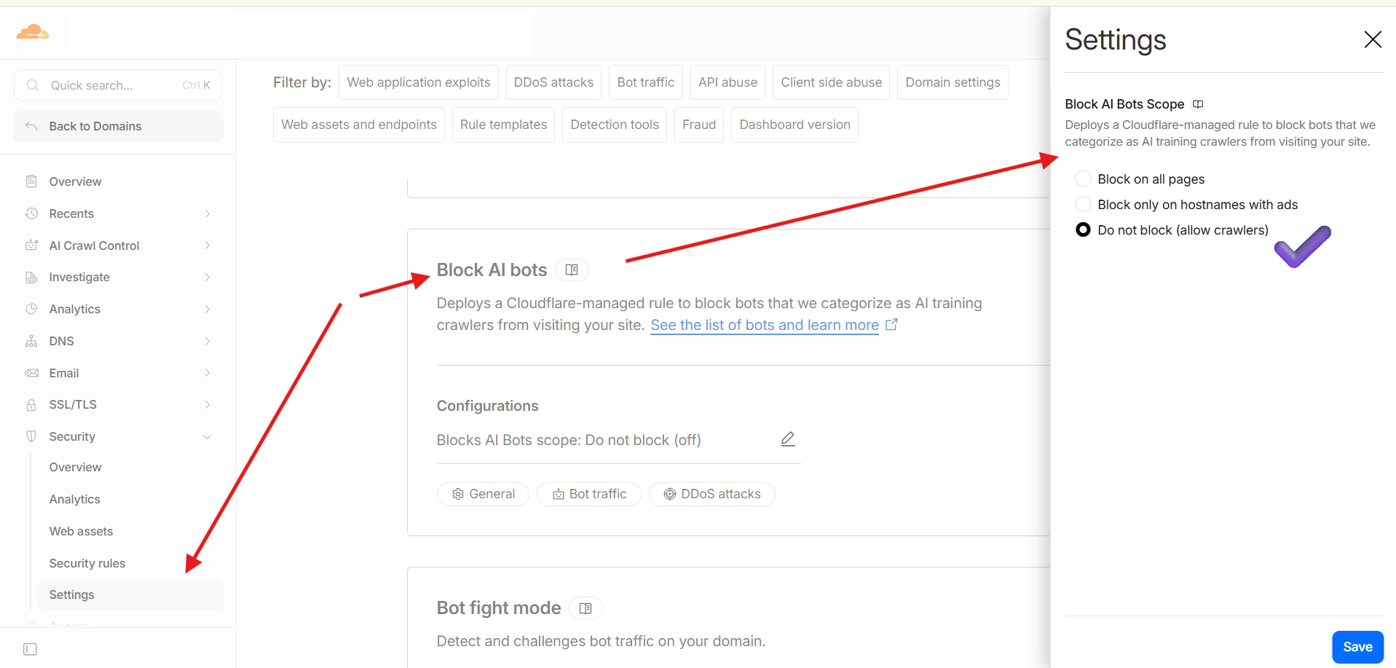
Task: Filter by DDoS attacks at top
Action: click(x=553, y=82)
